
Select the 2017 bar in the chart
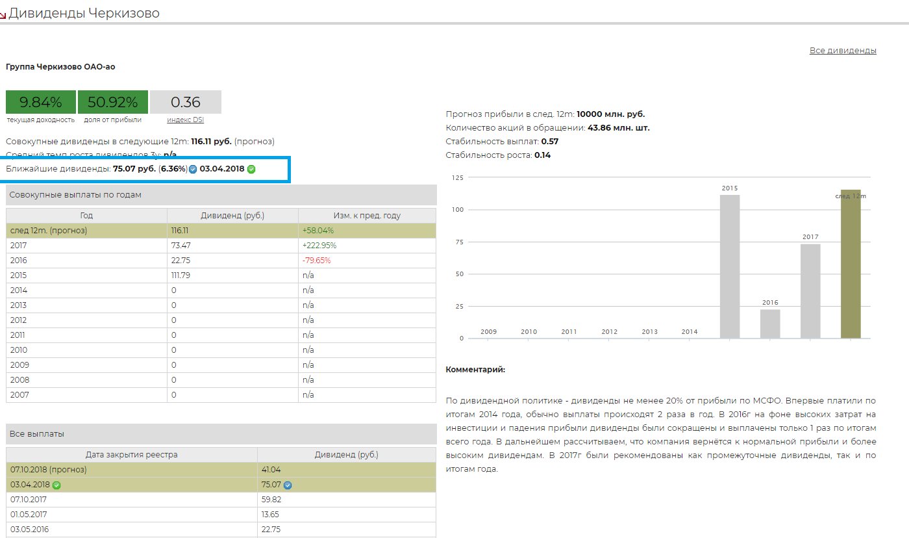(x=810, y=290)
